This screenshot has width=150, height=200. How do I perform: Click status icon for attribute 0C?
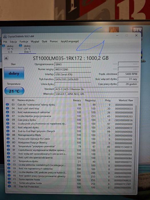tap(8, 127)
